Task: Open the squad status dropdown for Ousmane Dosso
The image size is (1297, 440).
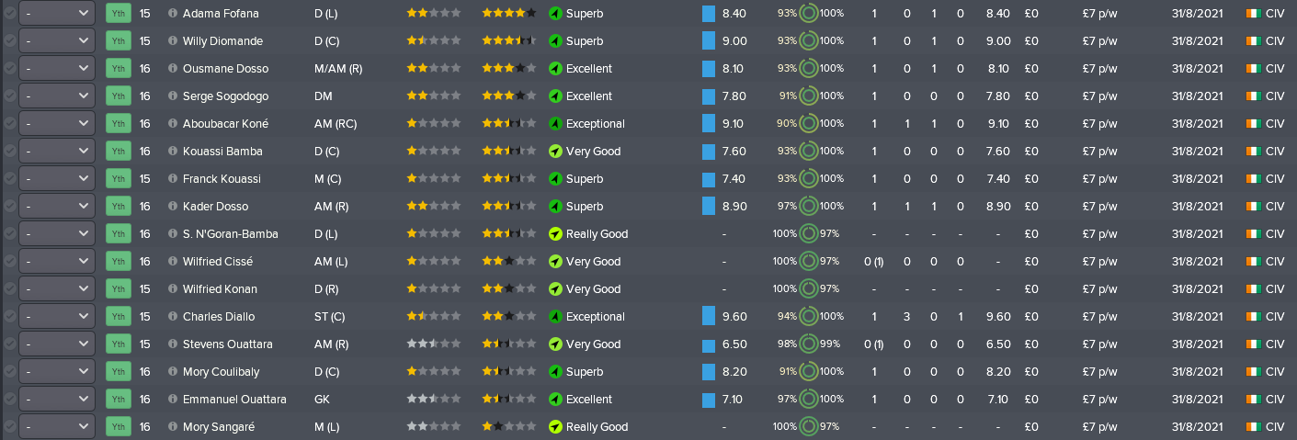Action: 57,69
